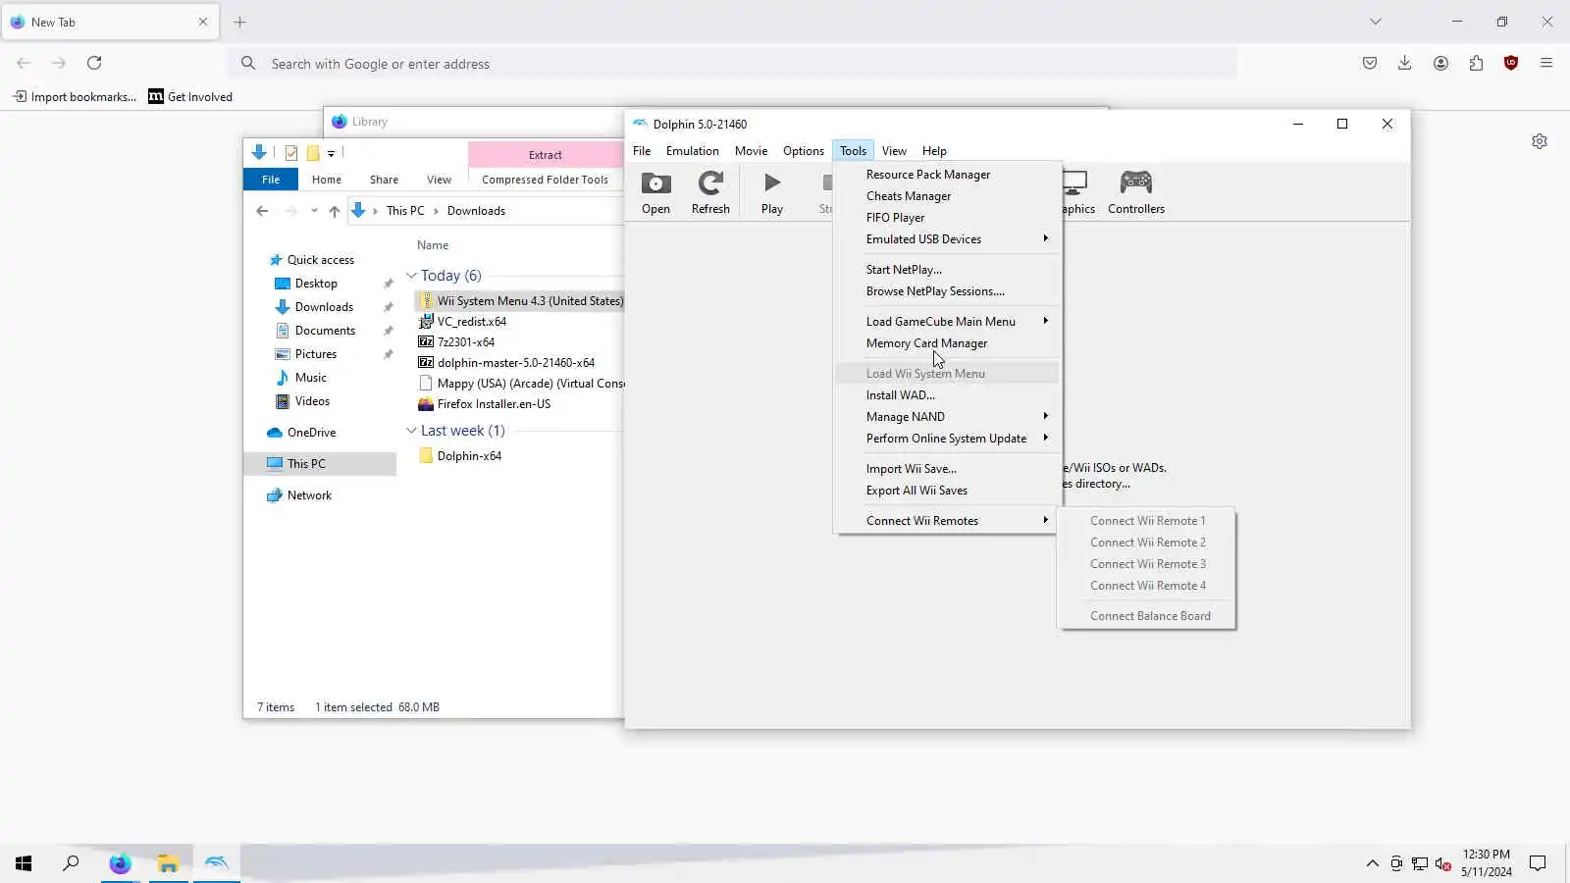Click the Open toolbar icon in Dolphin
The height and width of the screenshot is (883, 1570).
[655, 192]
